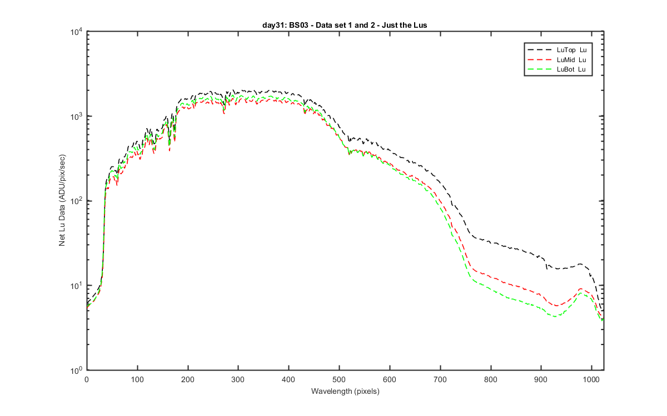Click the x-axis tick label 1000
The image size is (667, 416).
(x=591, y=379)
